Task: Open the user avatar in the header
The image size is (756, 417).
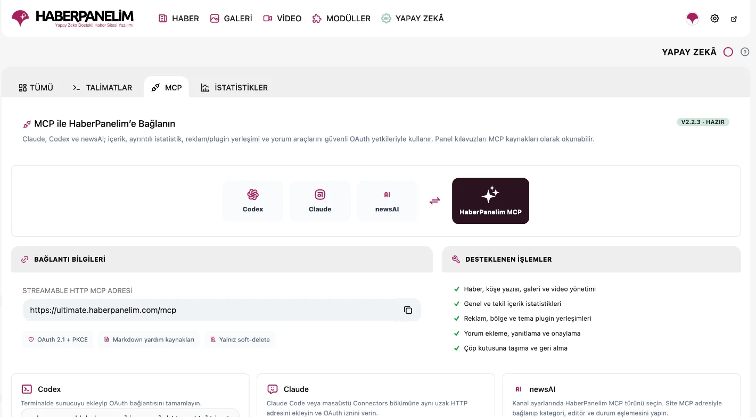Action: click(692, 19)
